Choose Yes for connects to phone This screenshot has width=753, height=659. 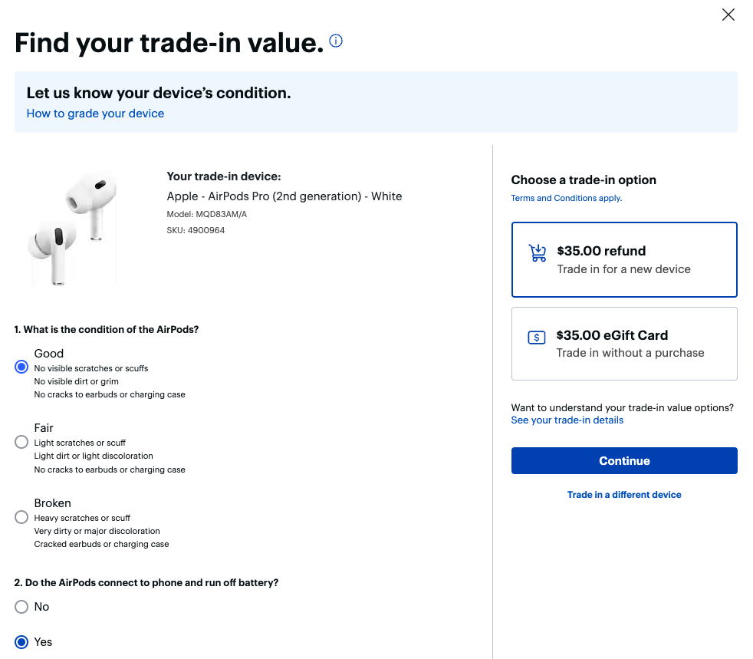point(21,642)
